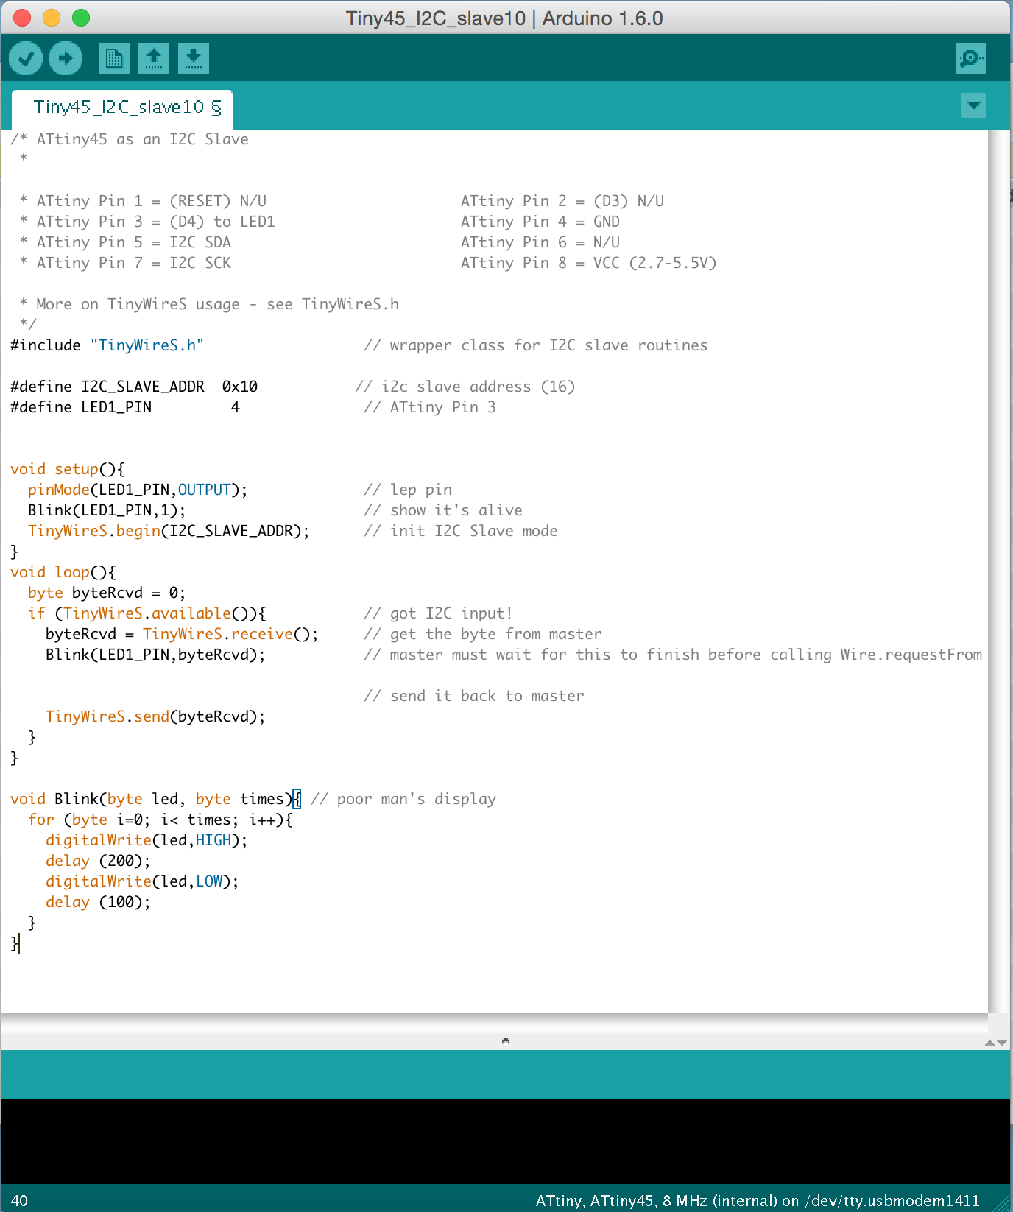This screenshot has height=1212, width=1013.
Task: Click the 'pinMode(LED1_PIN,OUTPUT);' statement
Action: click(x=138, y=490)
